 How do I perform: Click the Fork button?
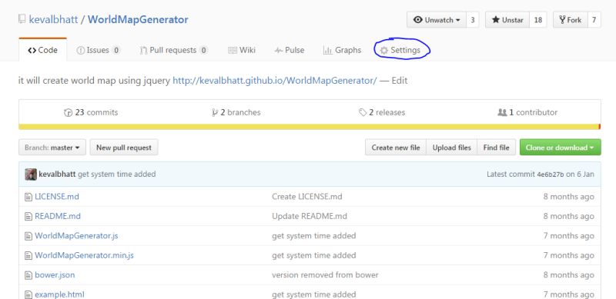[571, 20]
